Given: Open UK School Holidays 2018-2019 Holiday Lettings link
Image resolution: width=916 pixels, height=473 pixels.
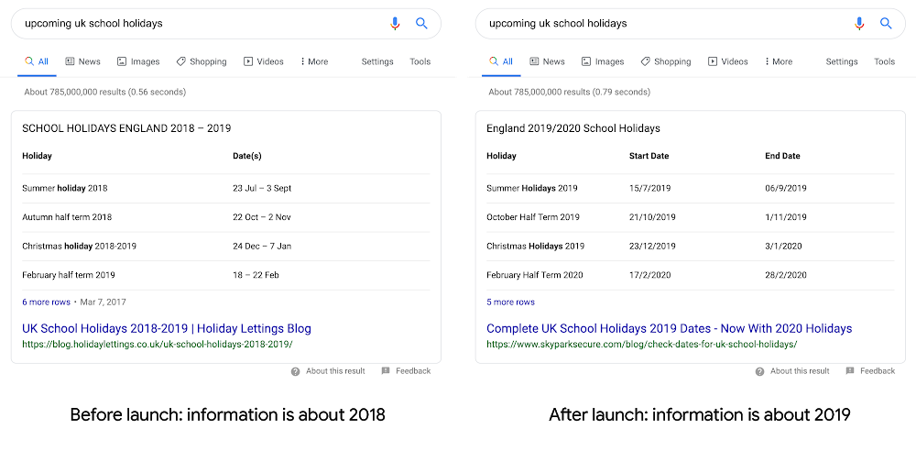Looking at the screenshot, I should coord(167,328).
